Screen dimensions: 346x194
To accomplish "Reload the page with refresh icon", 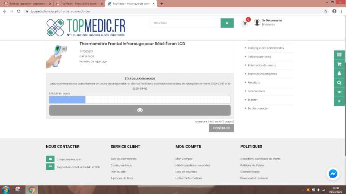I will (x=19, y=11).
